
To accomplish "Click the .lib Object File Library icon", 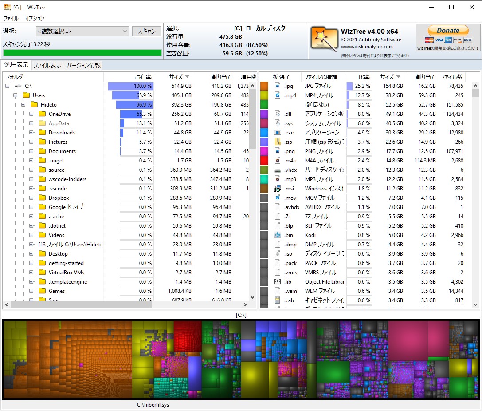I will 277,281.
